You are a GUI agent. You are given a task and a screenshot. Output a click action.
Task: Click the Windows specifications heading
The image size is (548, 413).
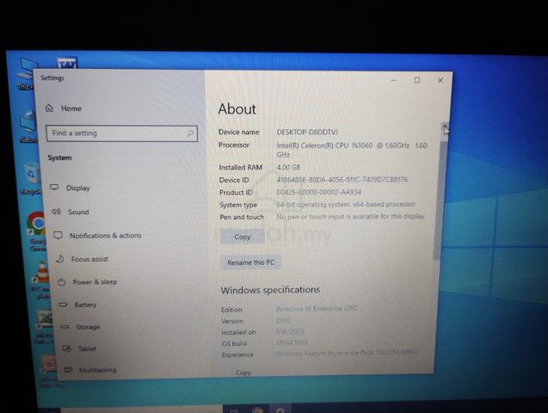point(270,290)
